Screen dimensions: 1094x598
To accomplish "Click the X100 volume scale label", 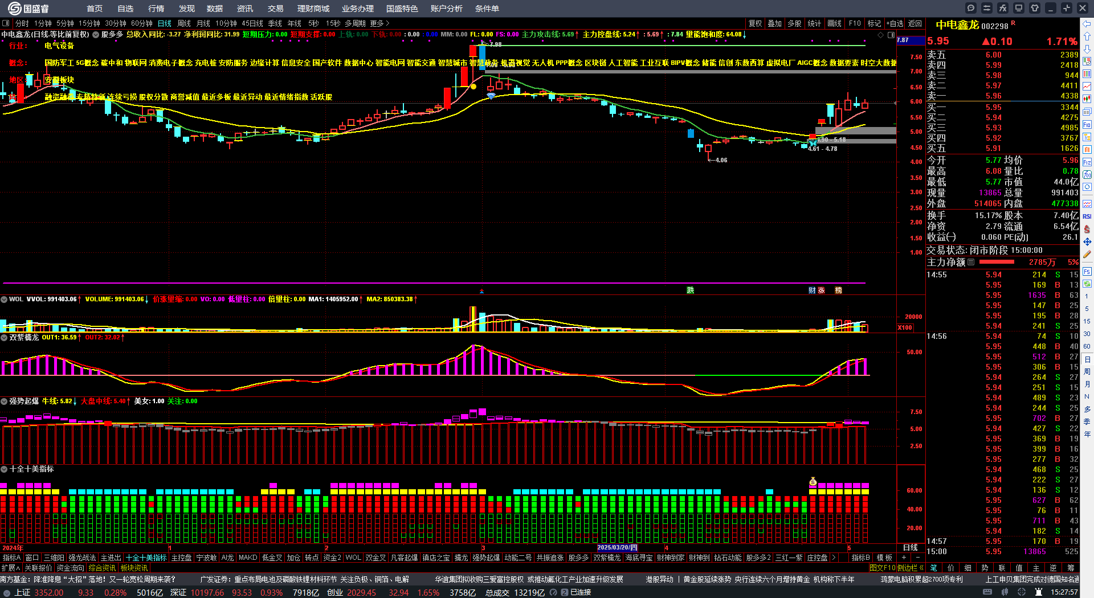I will (x=905, y=327).
